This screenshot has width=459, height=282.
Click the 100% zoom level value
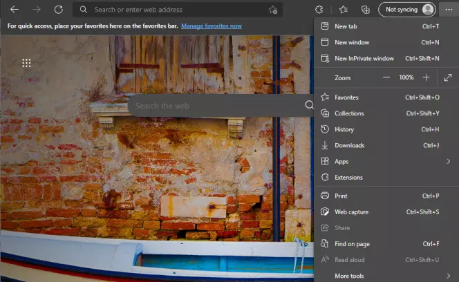click(x=406, y=77)
